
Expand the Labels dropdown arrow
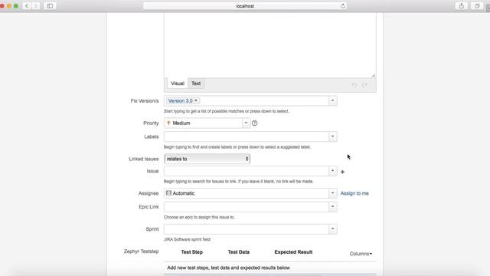pos(332,136)
